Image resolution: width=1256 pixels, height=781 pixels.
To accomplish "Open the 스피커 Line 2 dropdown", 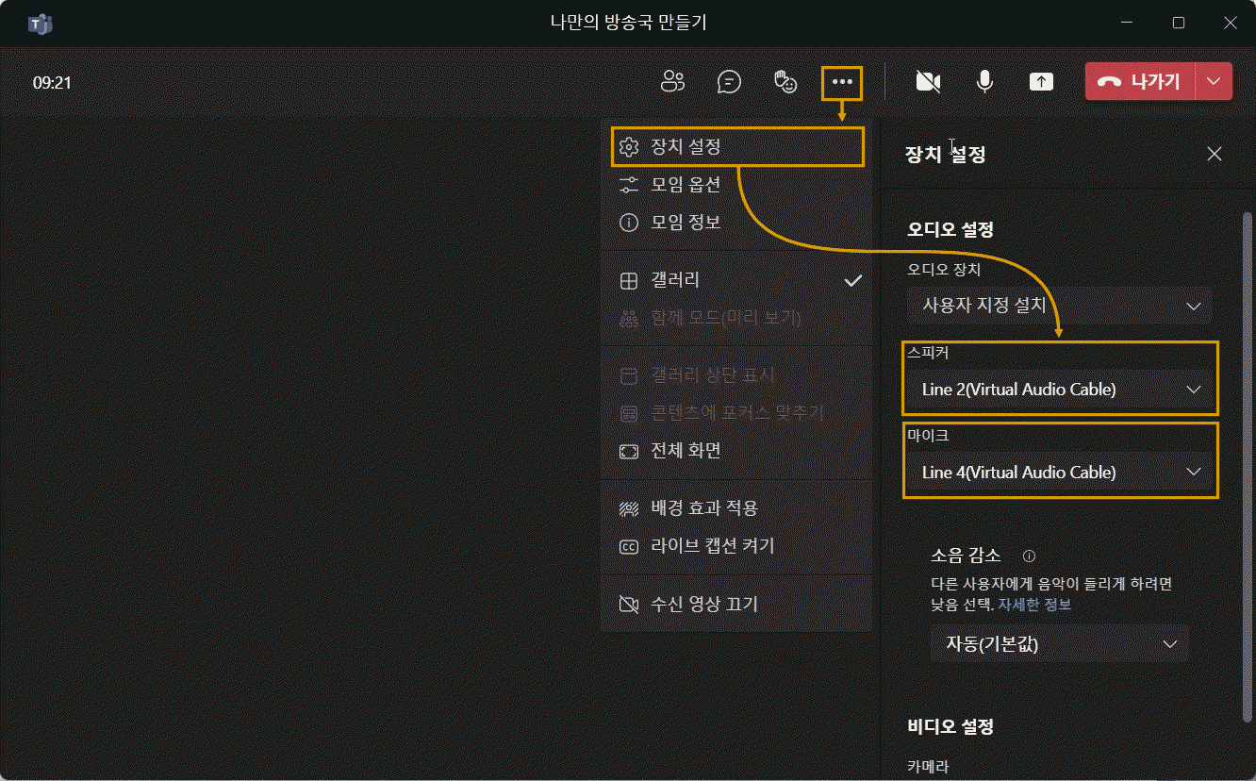I will (1060, 389).
